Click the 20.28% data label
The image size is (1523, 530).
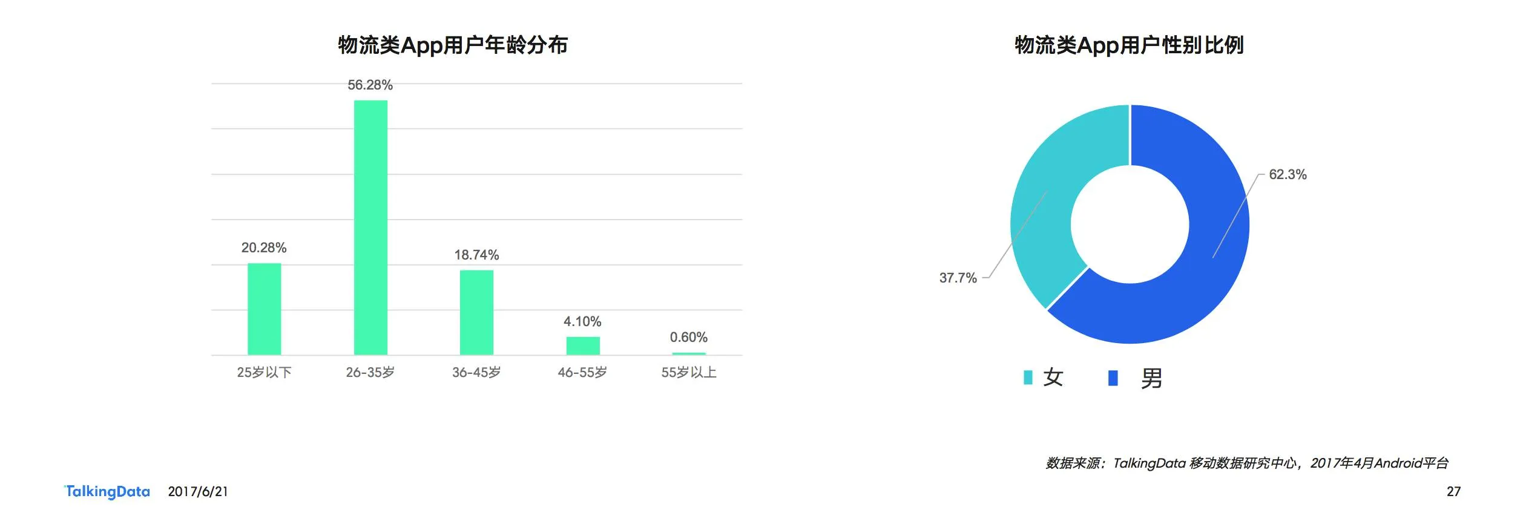coord(264,248)
